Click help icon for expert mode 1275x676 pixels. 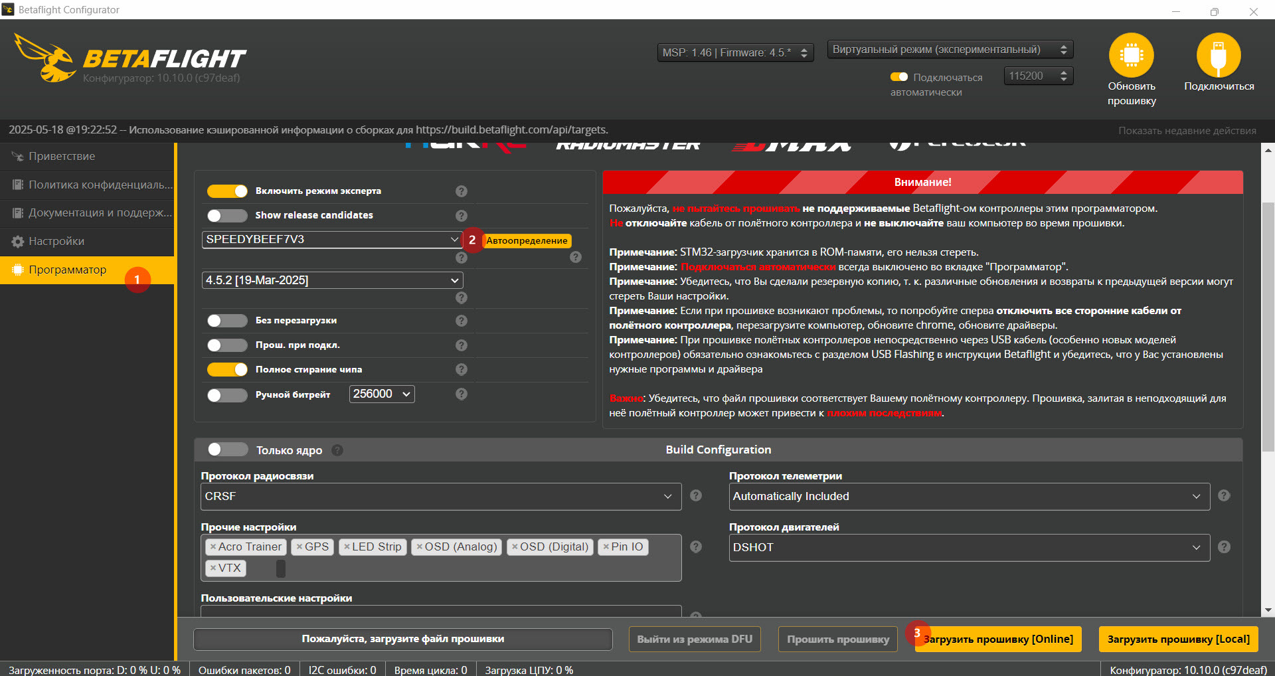click(x=462, y=191)
